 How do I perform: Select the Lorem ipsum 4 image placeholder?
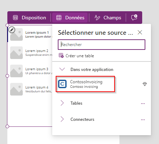tap(16, 89)
